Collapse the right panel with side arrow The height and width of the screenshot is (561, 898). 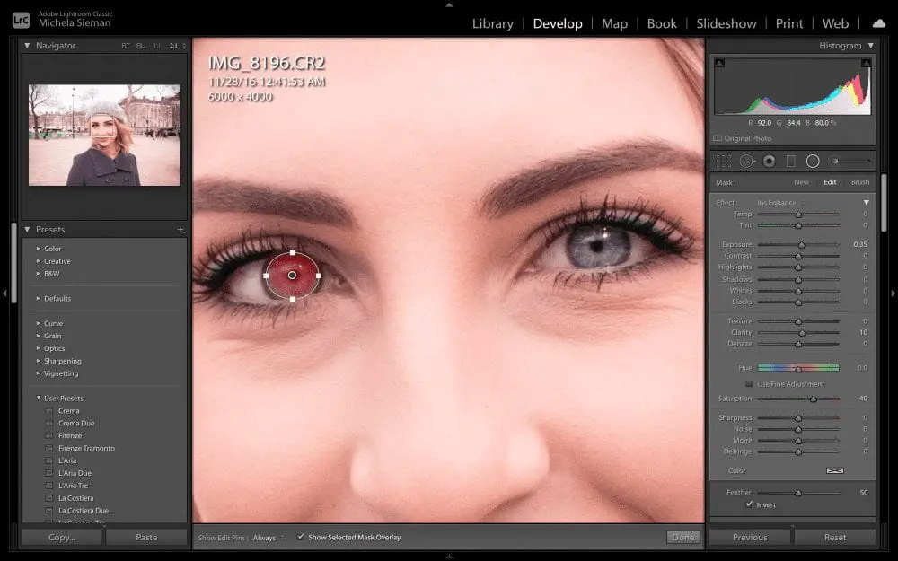click(x=893, y=294)
